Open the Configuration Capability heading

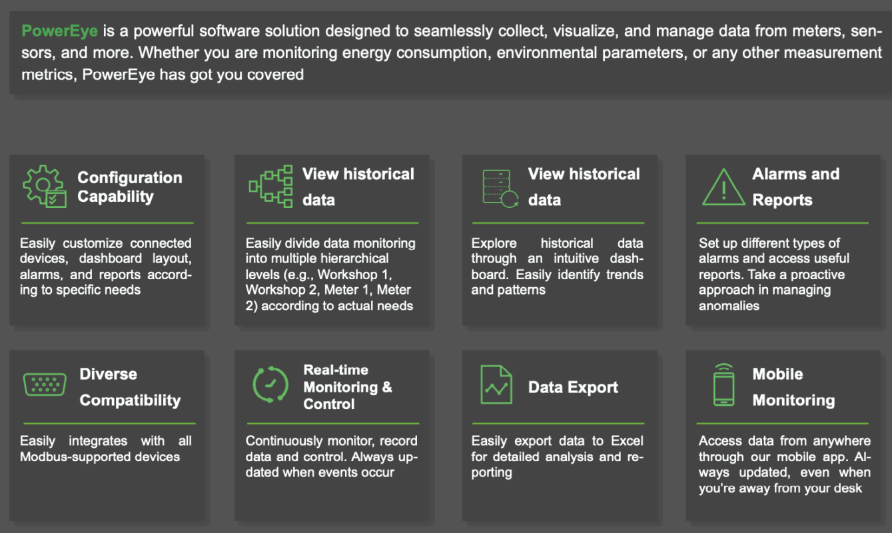click(129, 187)
